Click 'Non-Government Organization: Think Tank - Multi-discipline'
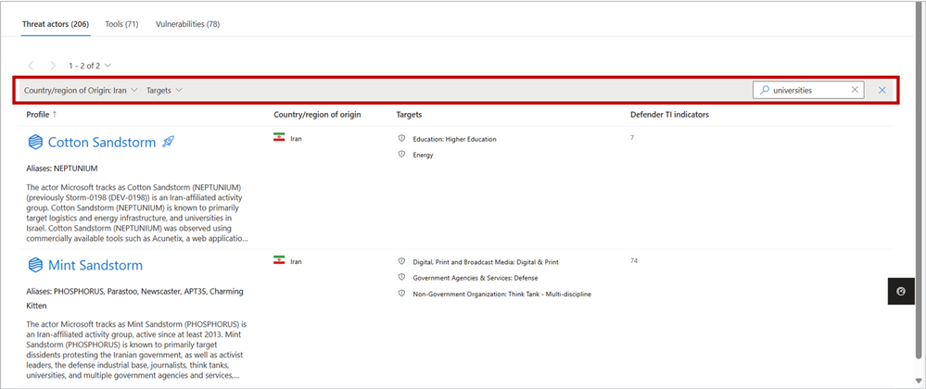This screenshot has width=926, height=389. pyautogui.click(x=502, y=294)
